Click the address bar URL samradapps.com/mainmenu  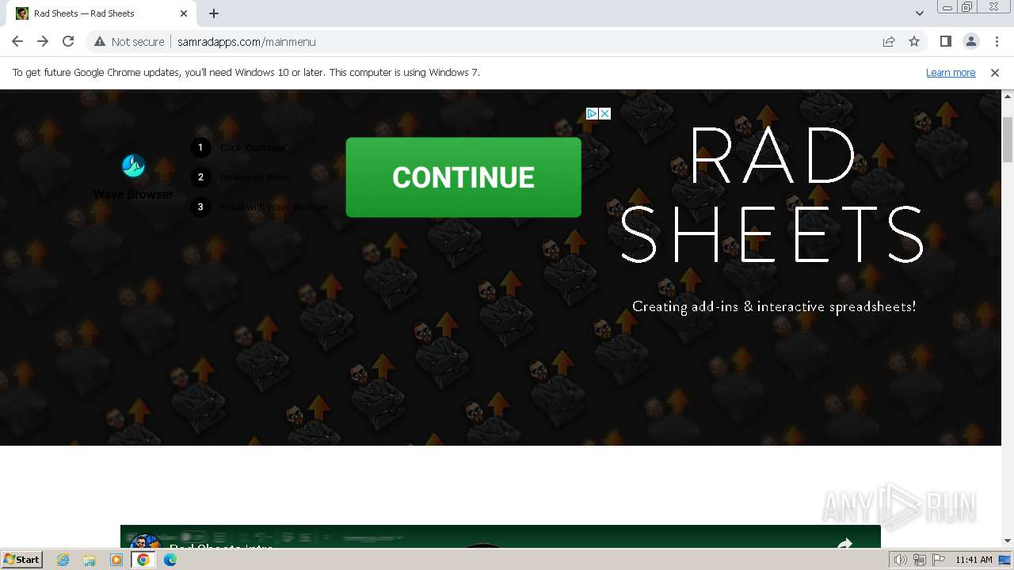(x=246, y=42)
